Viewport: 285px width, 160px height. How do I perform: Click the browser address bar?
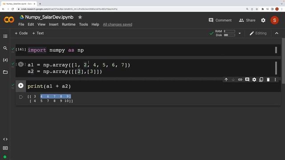131,9
